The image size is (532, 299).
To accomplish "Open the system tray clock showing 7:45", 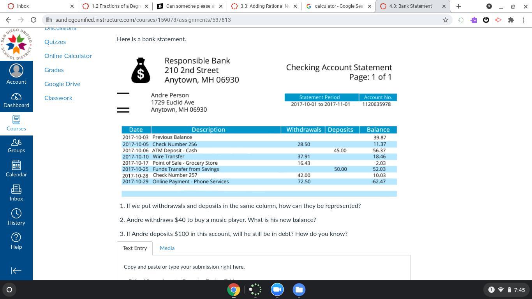I will pos(520,290).
